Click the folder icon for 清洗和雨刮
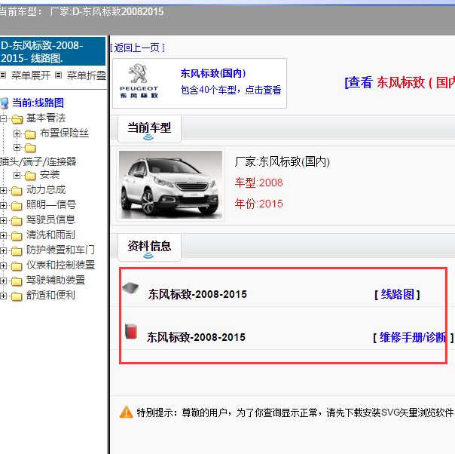This screenshot has height=454, width=455. point(17,236)
